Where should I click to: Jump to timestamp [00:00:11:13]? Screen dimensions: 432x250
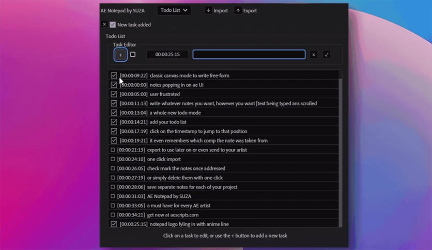134,103
